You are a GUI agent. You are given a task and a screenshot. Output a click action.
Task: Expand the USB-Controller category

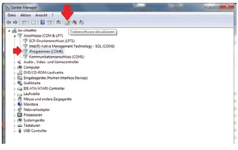pos(15,131)
